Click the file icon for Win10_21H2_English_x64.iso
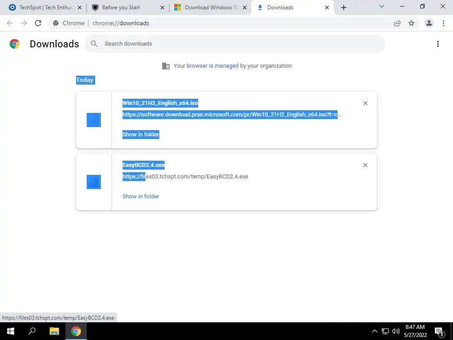The width and height of the screenshot is (453, 340). (94, 120)
